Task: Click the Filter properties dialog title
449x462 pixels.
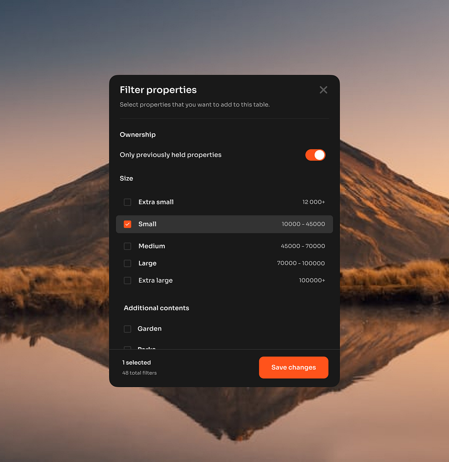Action: [x=158, y=90]
